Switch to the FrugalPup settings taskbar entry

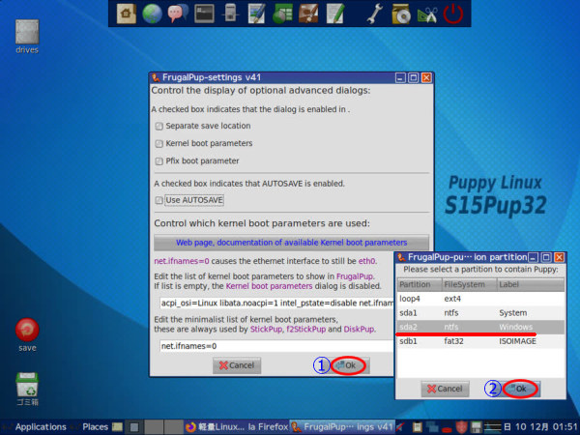pyautogui.click(x=343, y=427)
